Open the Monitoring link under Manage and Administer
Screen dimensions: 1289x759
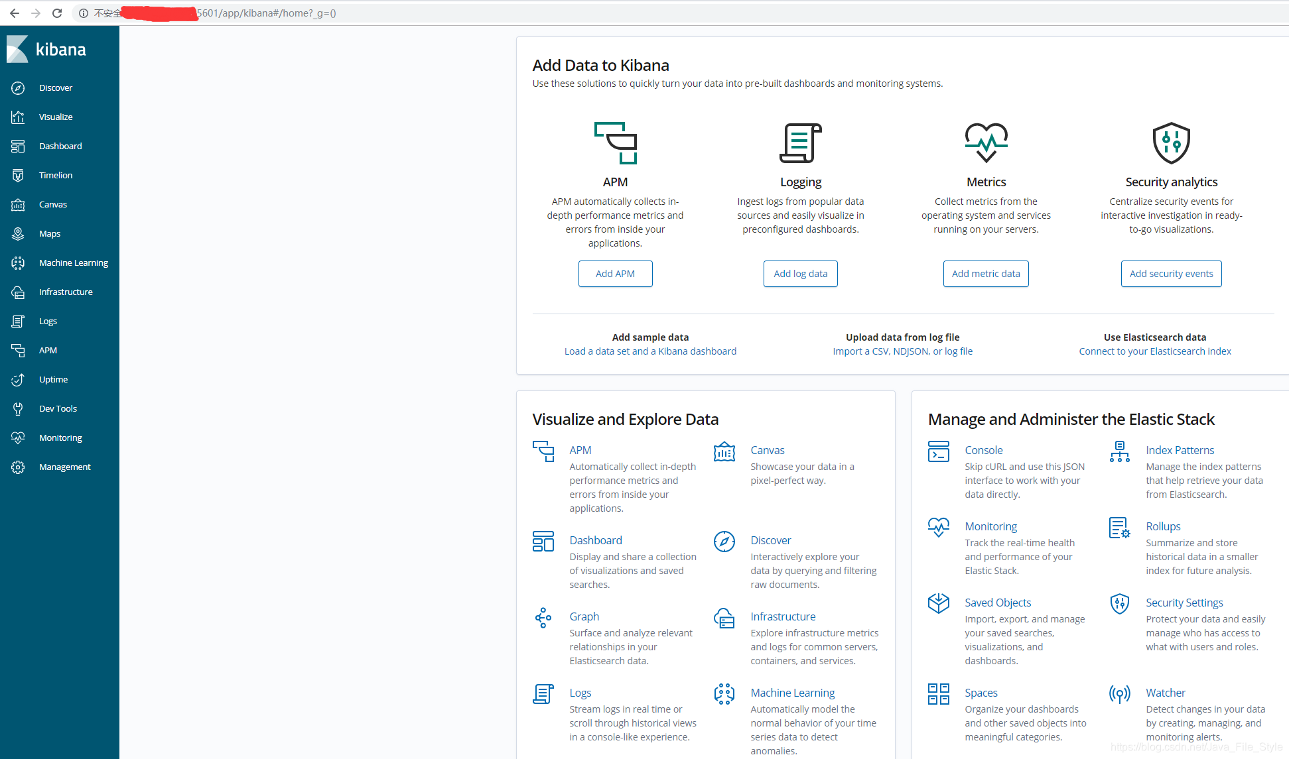(x=991, y=526)
